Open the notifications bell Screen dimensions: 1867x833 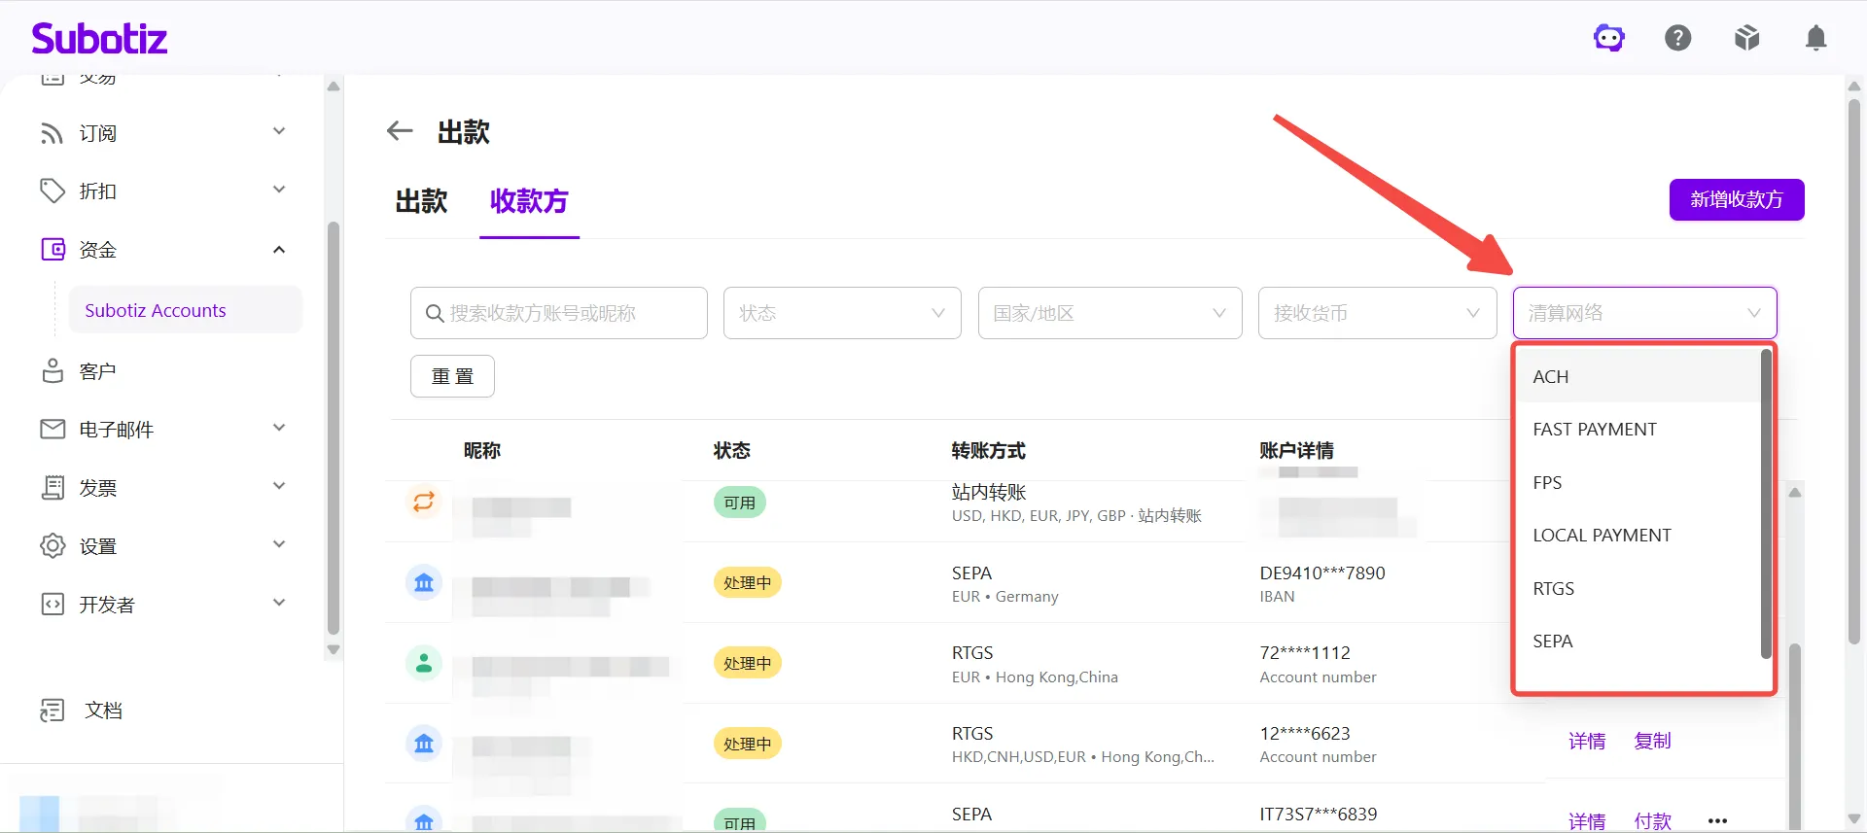(1815, 38)
